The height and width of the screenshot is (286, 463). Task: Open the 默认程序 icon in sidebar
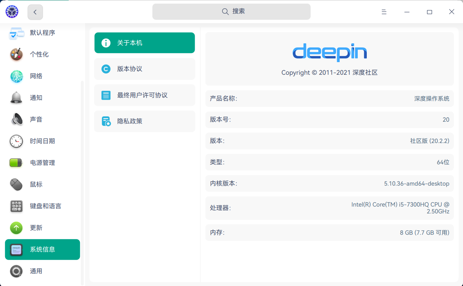(16, 33)
